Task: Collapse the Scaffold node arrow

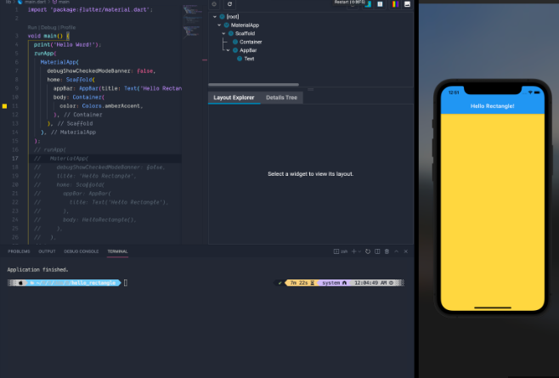Action: pos(223,33)
